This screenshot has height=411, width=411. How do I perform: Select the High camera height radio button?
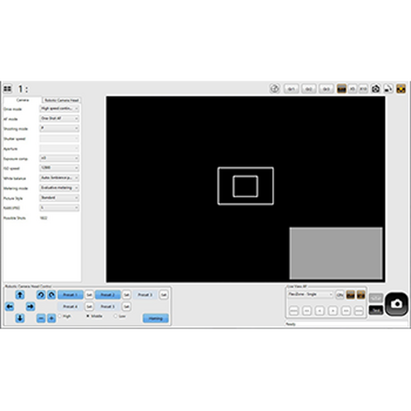coord(60,315)
